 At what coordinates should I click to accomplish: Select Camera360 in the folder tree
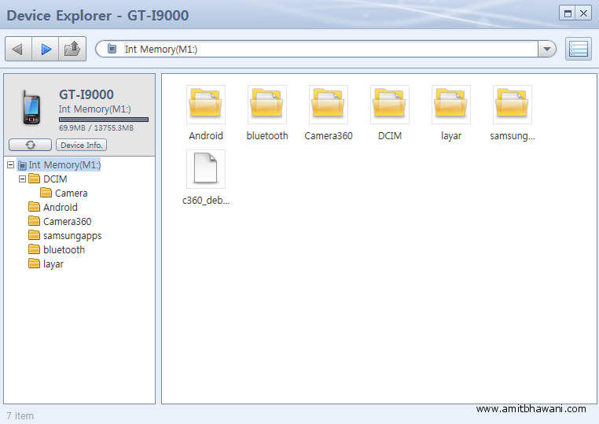60,221
